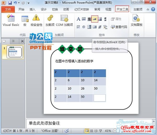Click the spell check status icon
Viewport: 157px width, 135px height.
click(x=67, y=131)
